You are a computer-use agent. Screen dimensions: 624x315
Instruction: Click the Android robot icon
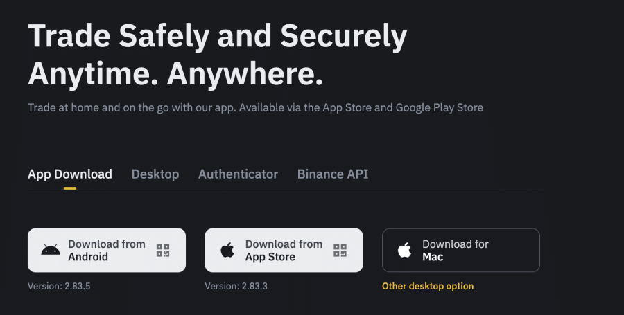[x=51, y=251]
